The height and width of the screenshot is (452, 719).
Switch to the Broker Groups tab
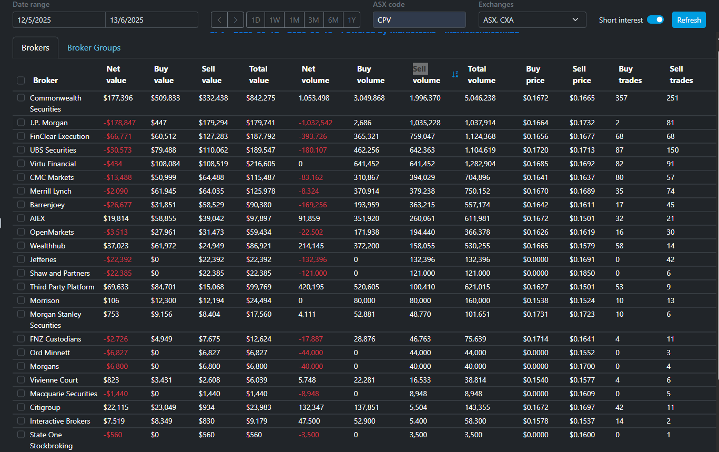94,47
